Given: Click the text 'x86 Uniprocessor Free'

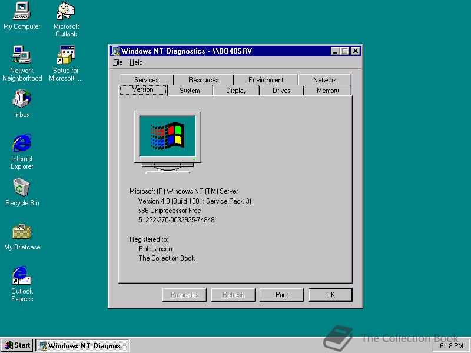Looking at the screenshot, I should 170,211.
